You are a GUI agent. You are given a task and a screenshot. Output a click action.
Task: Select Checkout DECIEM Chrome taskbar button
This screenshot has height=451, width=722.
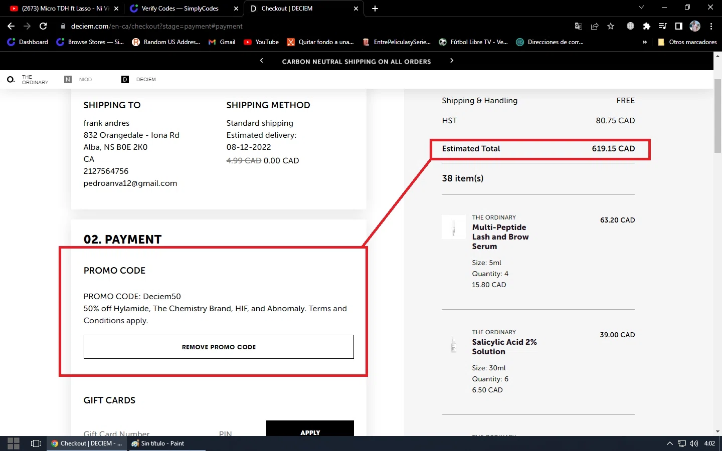(x=86, y=443)
